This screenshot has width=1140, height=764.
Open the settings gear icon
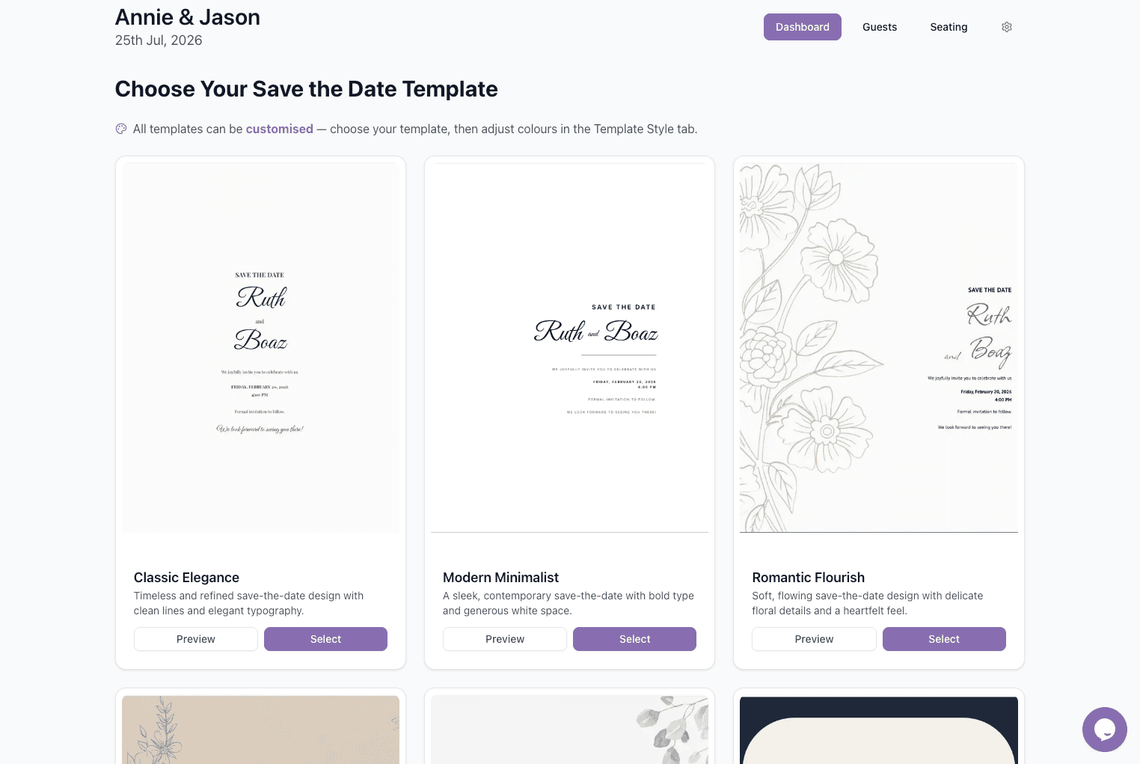(x=1006, y=26)
